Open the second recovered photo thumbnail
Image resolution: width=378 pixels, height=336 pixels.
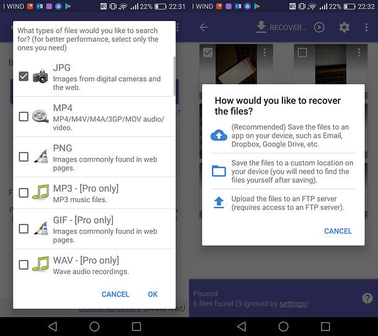[331, 64]
